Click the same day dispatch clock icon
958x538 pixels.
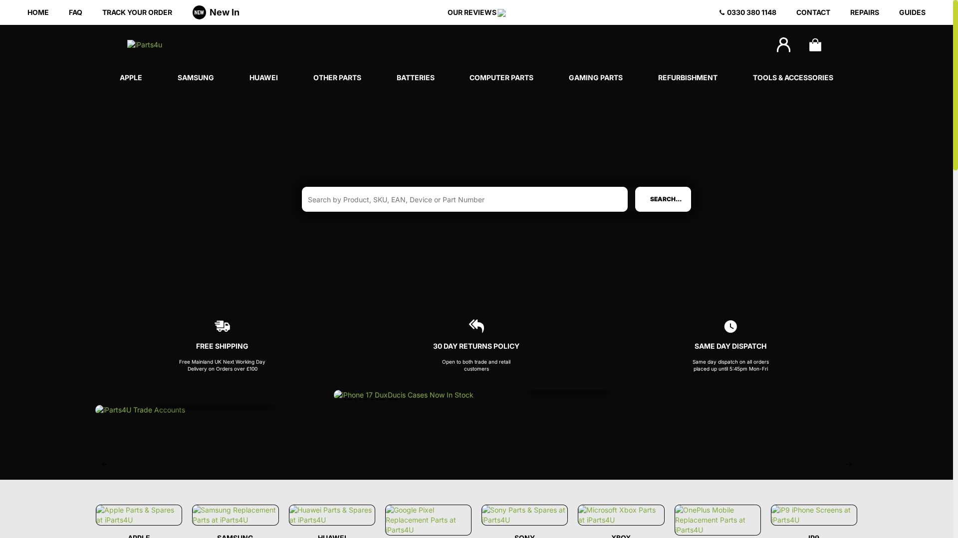[730, 326]
